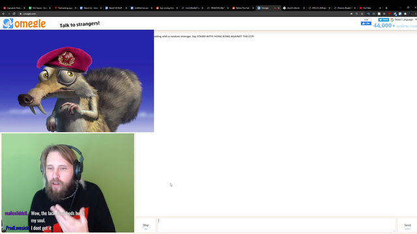417x234 pixels.
Task: Go back using browser back arrow
Action: [3, 14]
